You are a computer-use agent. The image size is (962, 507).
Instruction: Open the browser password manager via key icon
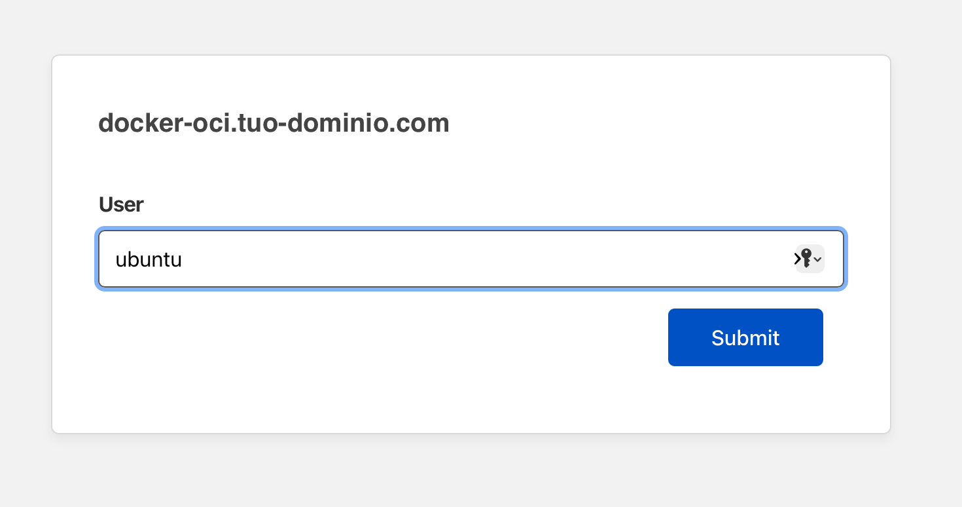tap(806, 259)
